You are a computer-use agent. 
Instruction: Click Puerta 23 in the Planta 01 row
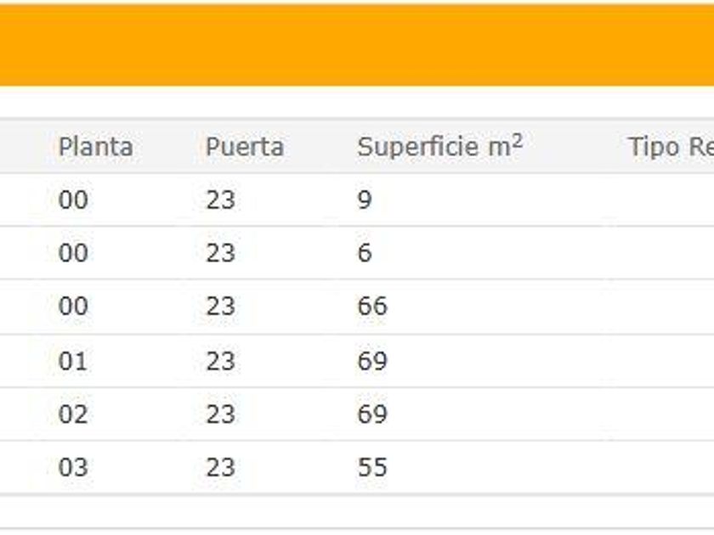click(x=220, y=361)
